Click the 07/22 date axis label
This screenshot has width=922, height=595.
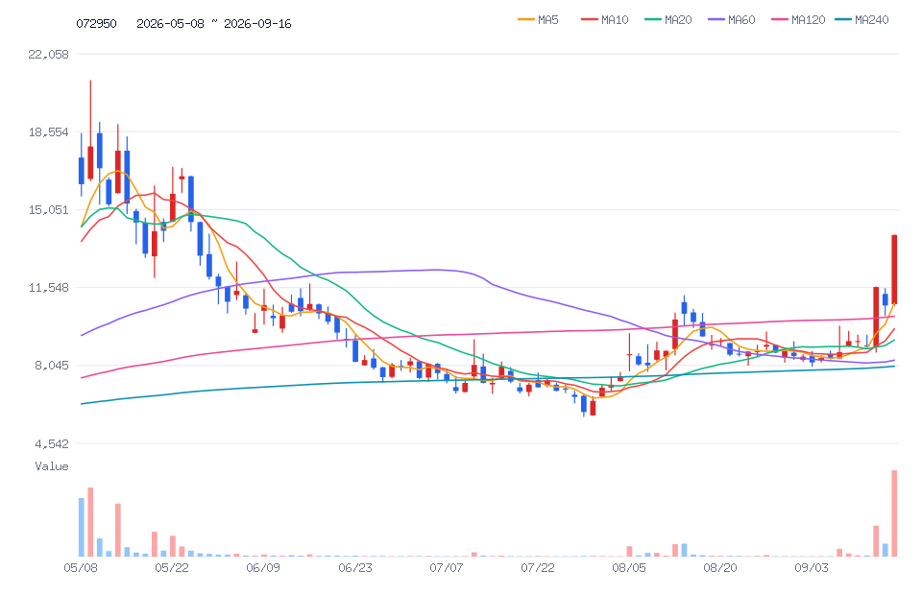(x=538, y=568)
